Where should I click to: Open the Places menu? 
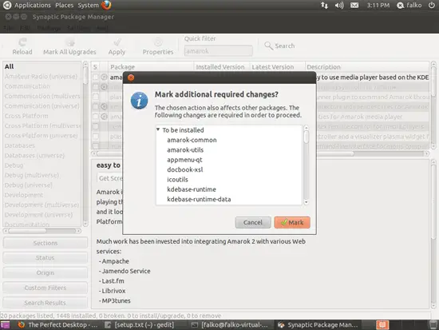coord(64,5)
